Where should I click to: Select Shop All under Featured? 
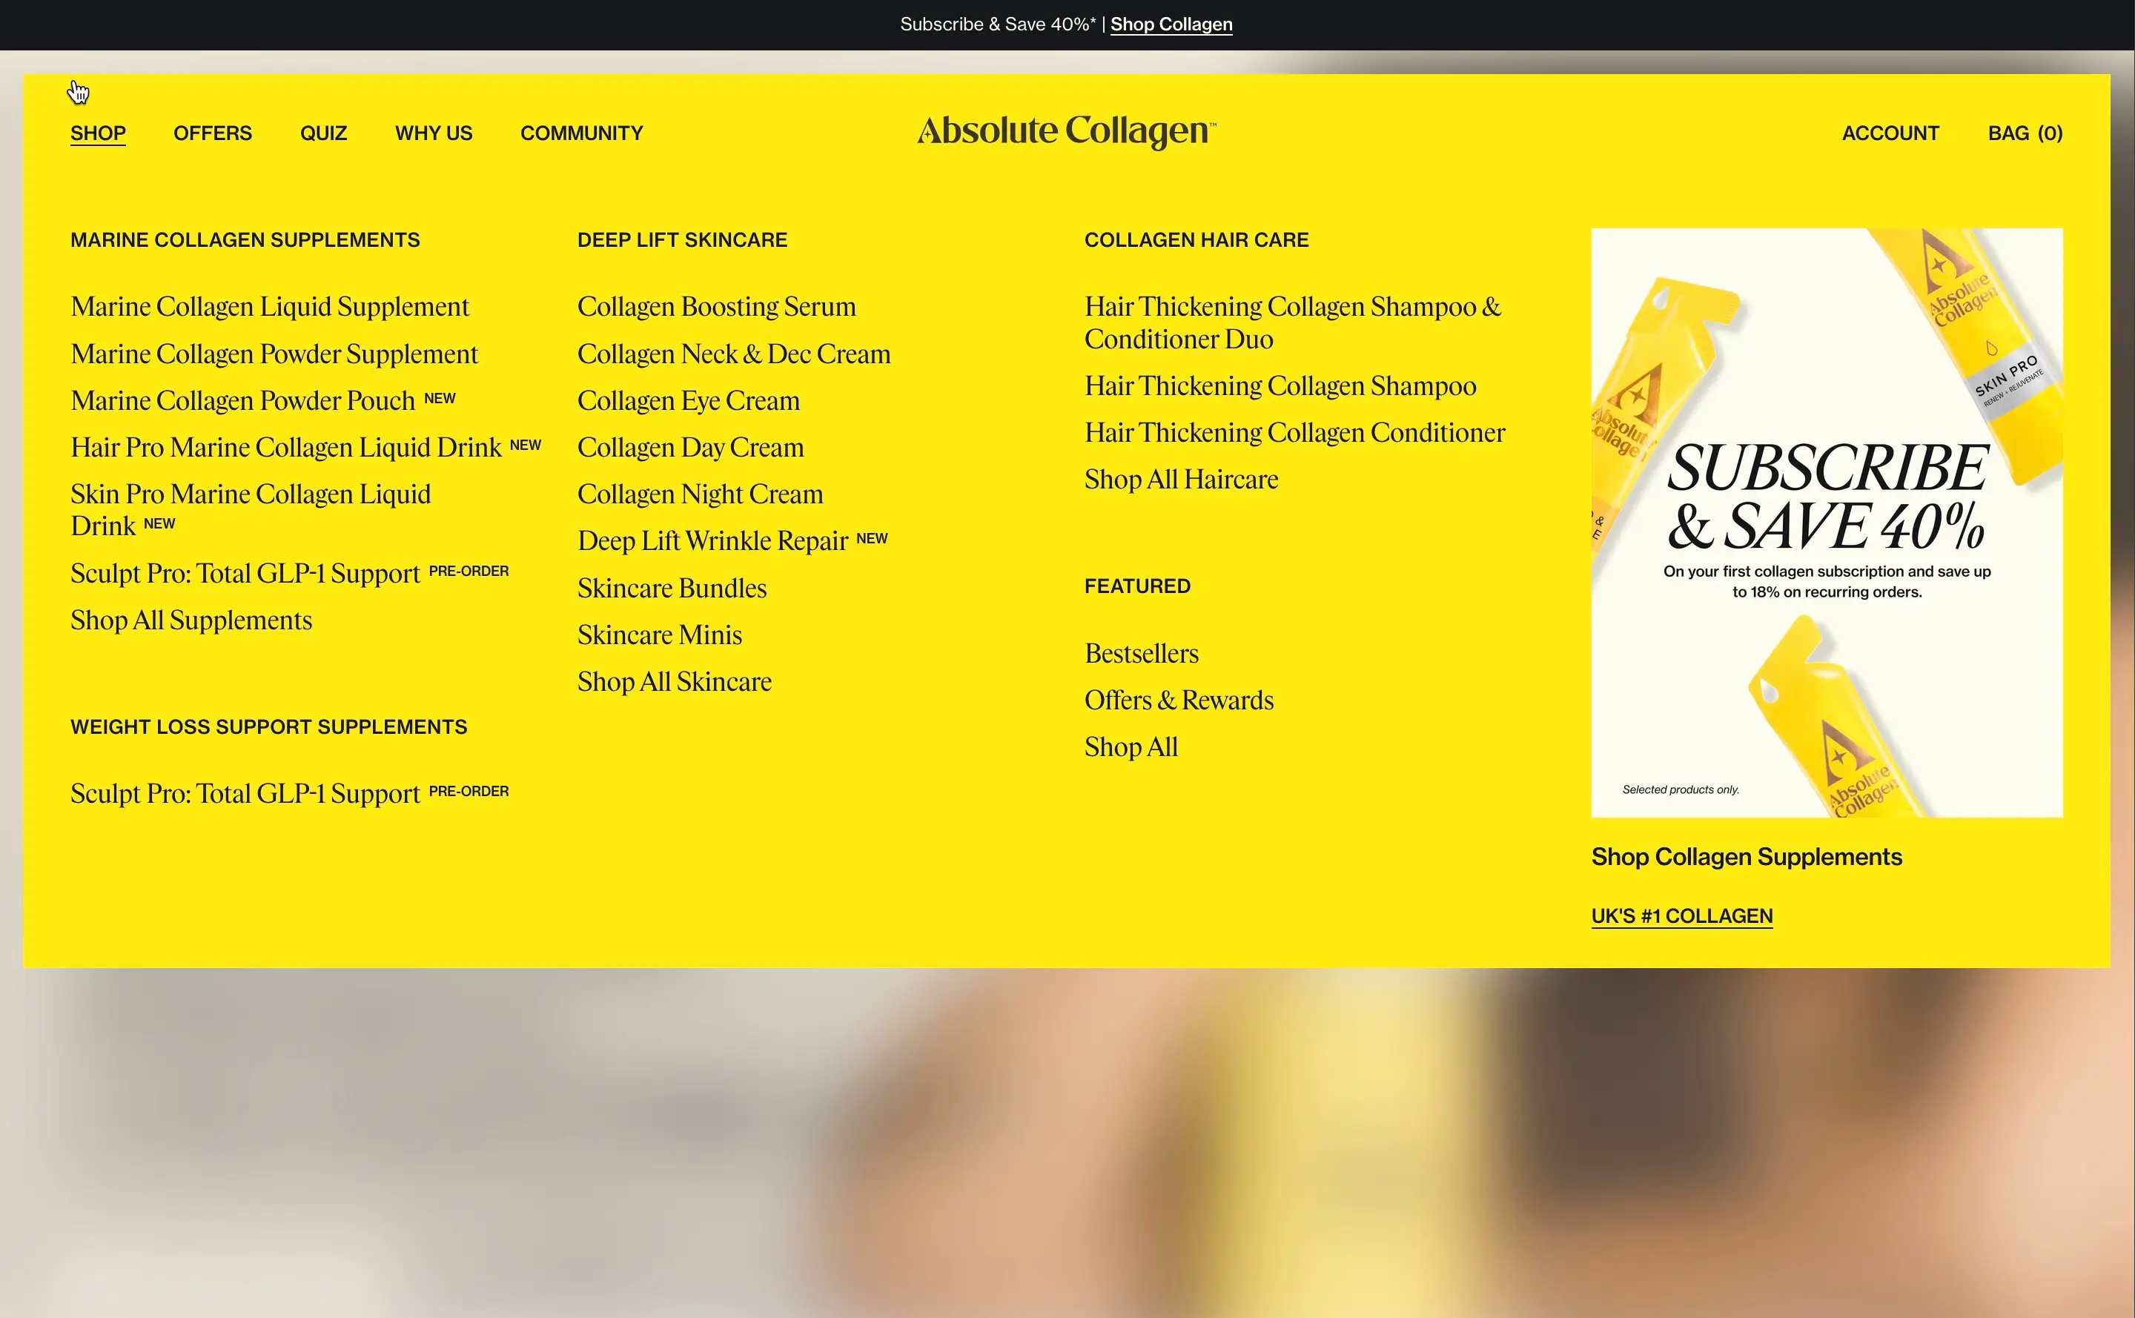click(x=1131, y=747)
